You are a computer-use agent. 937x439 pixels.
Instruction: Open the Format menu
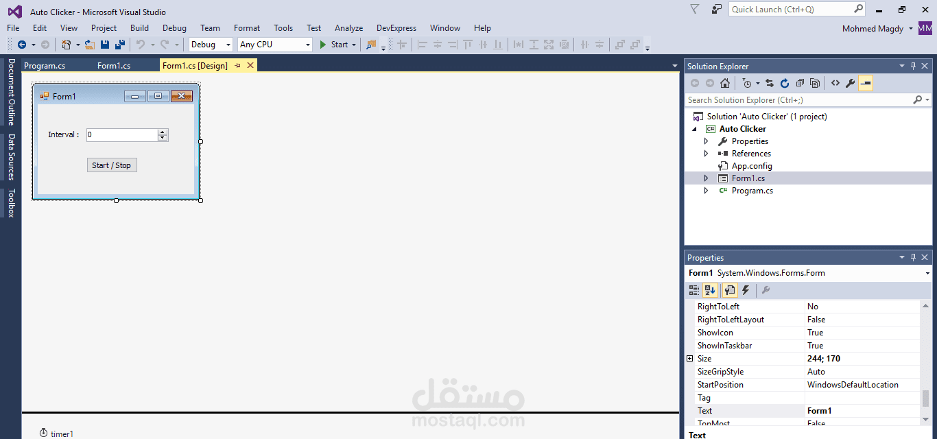tap(247, 28)
